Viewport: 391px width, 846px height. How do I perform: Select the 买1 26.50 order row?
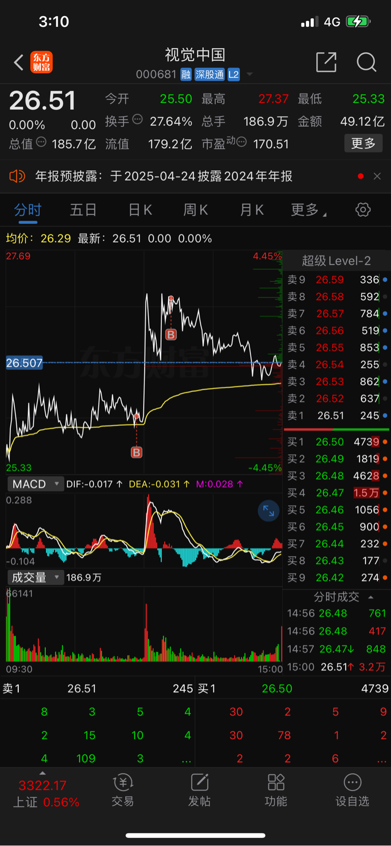337,442
